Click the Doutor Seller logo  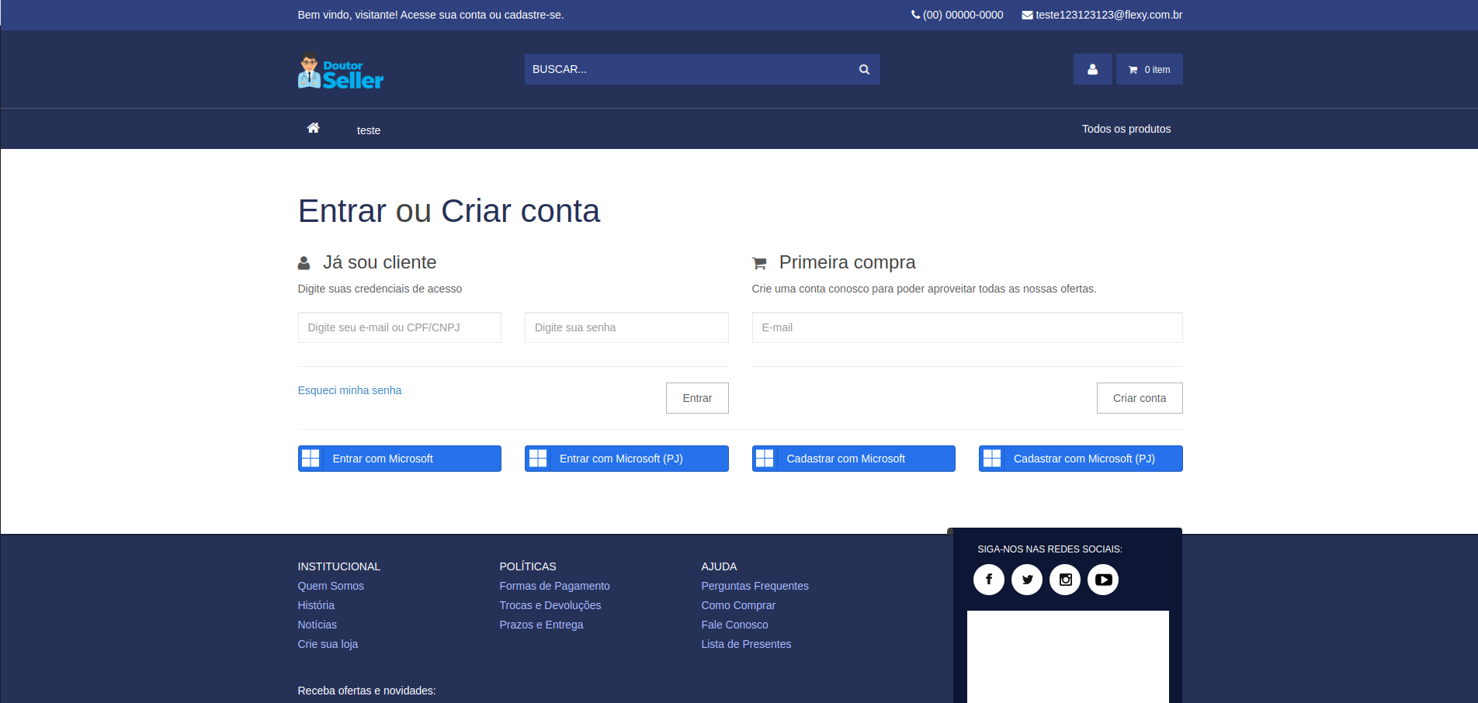pos(341,70)
